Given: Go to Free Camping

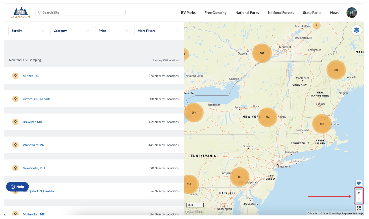Looking at the screenshot, I should (215, 13).
